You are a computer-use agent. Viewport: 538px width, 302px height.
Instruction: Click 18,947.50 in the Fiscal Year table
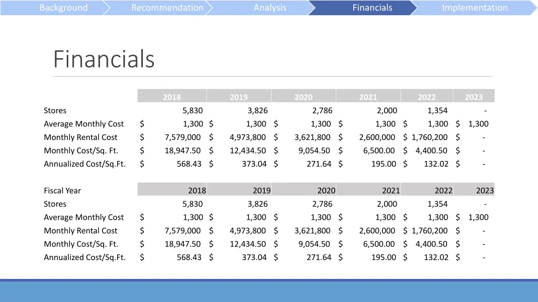182,244
